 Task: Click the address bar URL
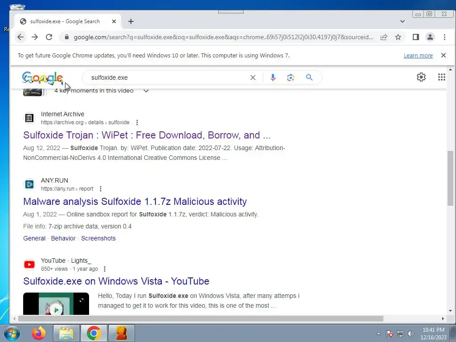[x=224, y=37]
